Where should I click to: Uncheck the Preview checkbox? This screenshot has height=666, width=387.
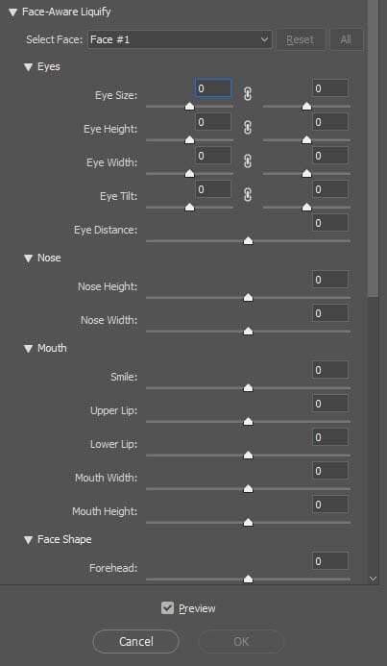tap(168, 607)
